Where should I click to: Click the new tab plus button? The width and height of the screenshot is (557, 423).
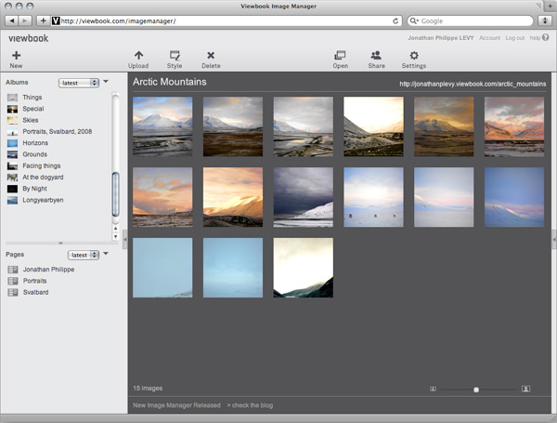(x=550, y=7)
